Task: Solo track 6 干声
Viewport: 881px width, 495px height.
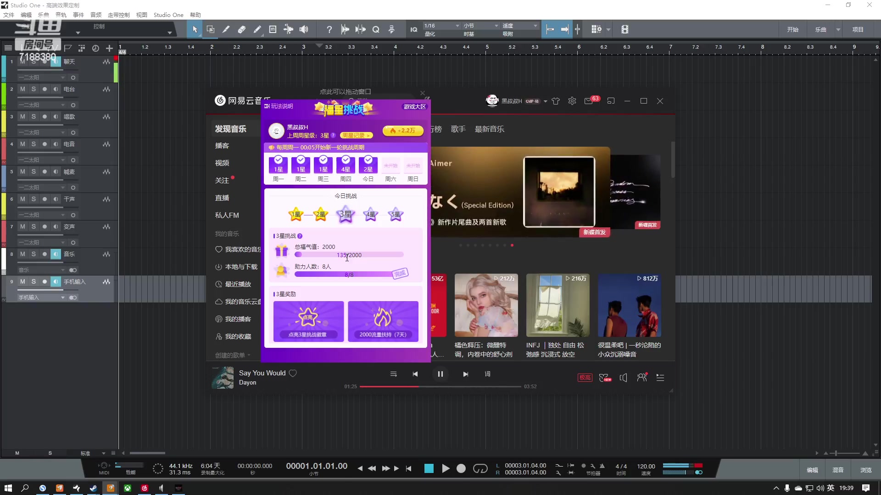Action: [x=33, y=199]
